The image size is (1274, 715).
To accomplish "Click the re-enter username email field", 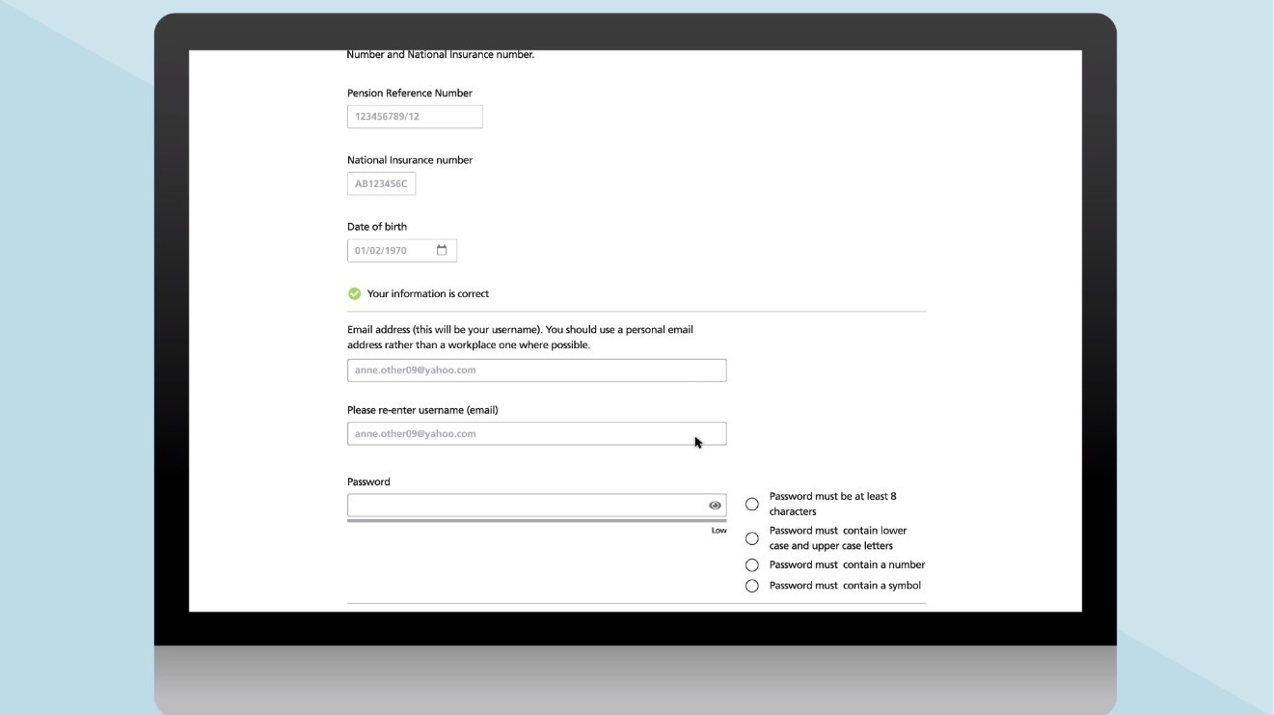I will point(536,434).
